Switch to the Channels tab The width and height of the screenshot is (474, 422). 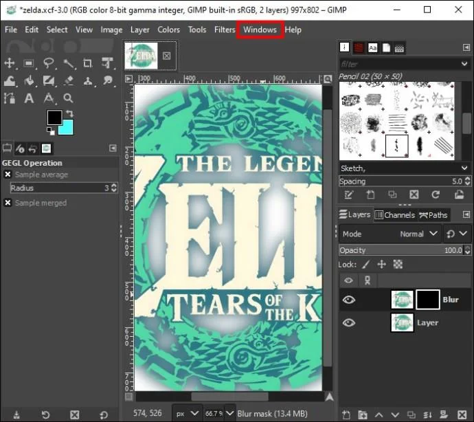[x=395, y=215]
